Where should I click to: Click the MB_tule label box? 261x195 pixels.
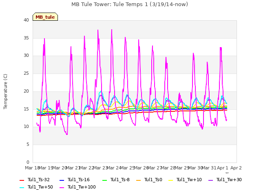[45, 17]
